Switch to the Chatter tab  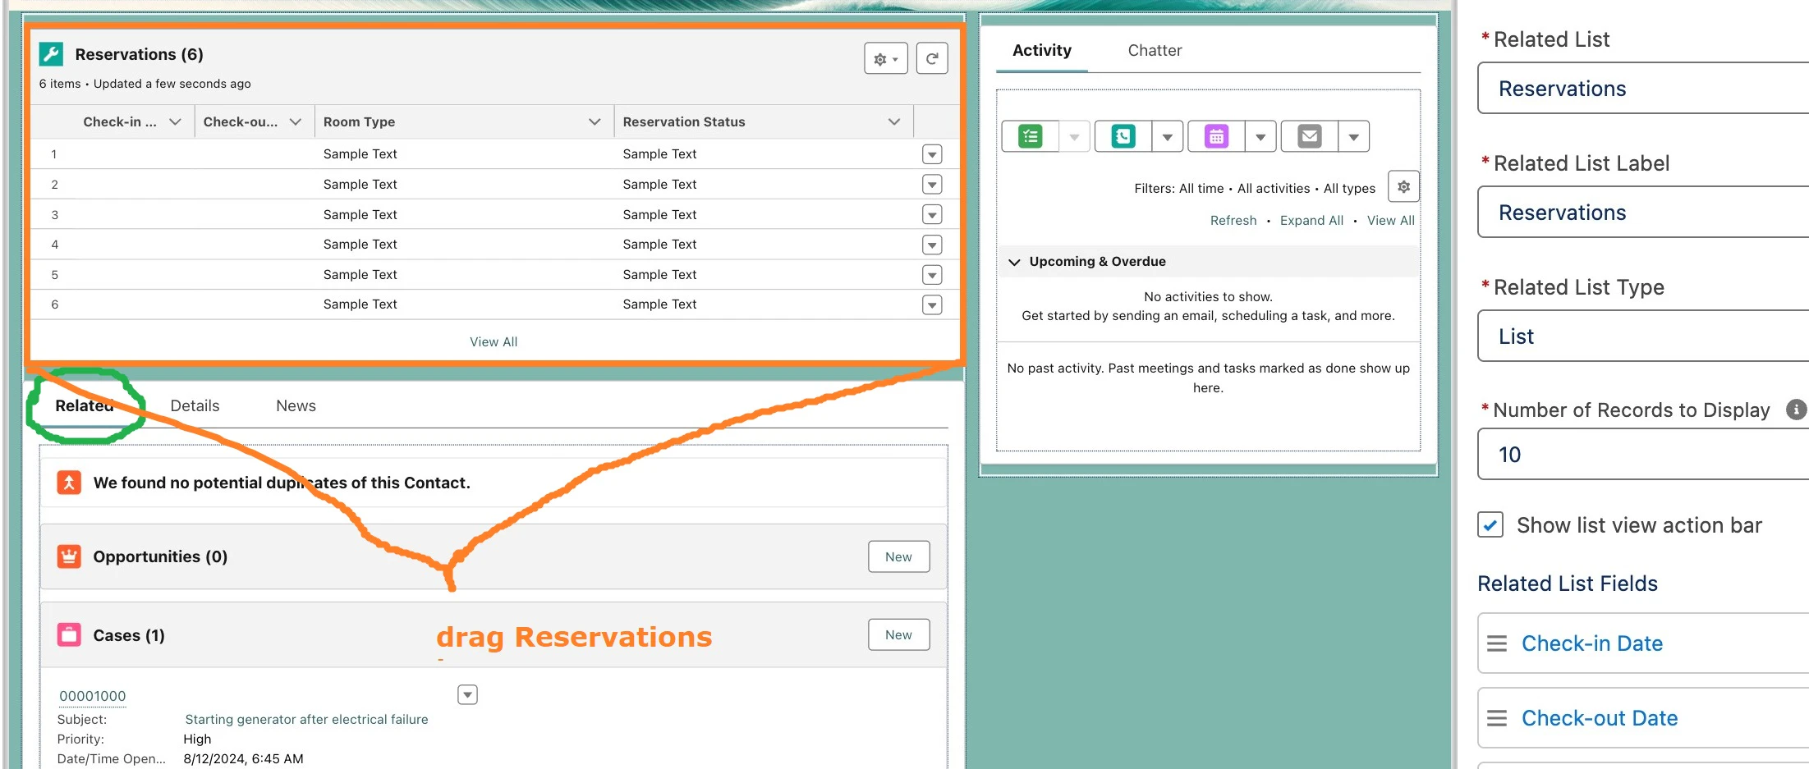click(1155, 50)
